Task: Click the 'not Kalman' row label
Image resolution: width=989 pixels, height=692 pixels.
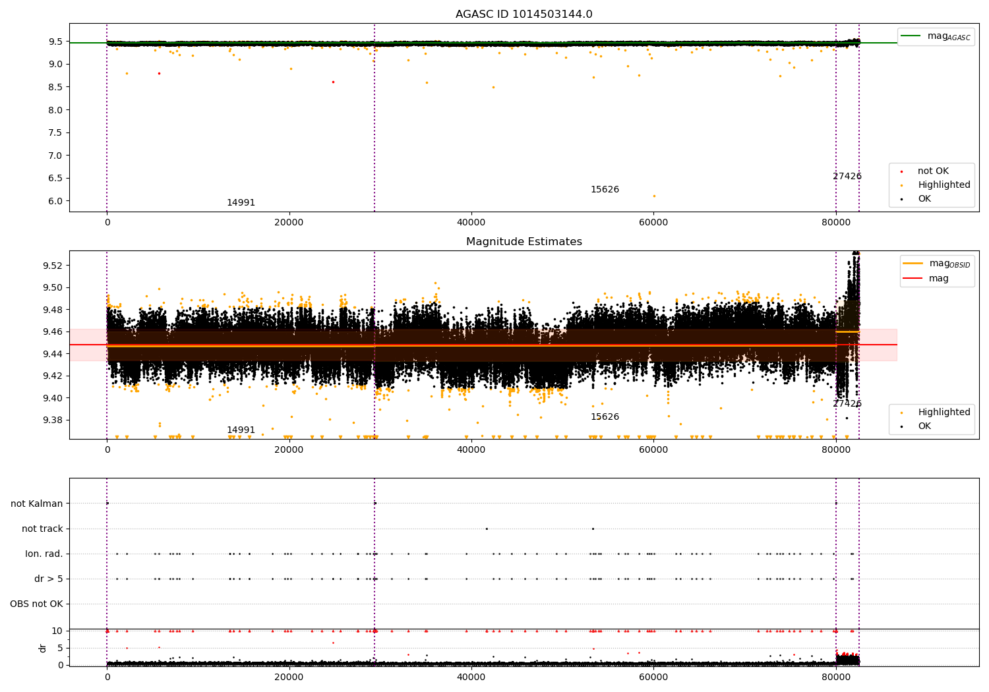Action: click(x=37, y=504)
